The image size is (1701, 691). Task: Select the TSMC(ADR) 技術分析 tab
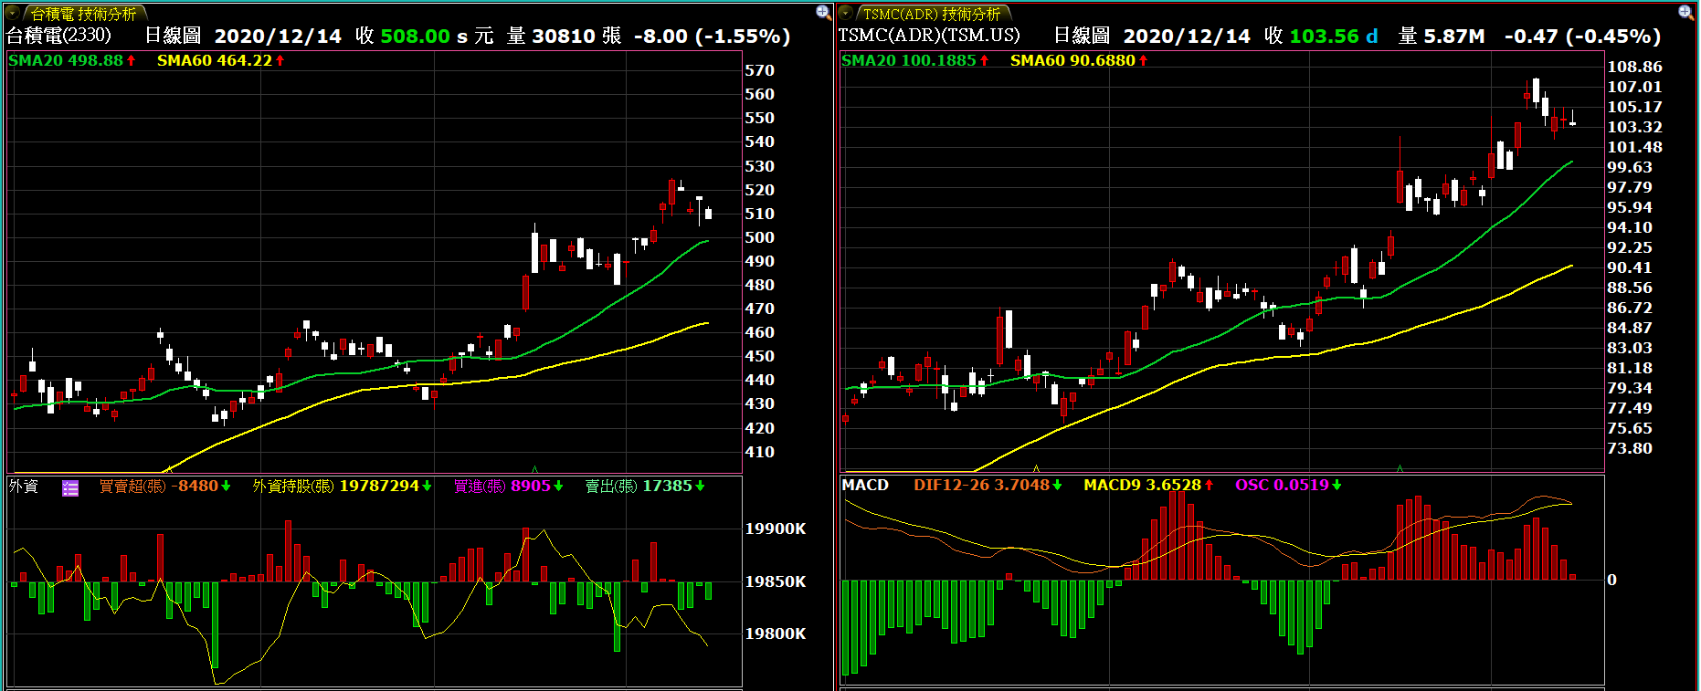(932, 14)
